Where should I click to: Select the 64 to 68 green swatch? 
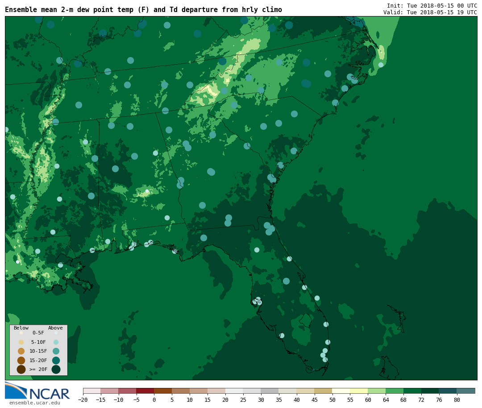pos(395,391)
